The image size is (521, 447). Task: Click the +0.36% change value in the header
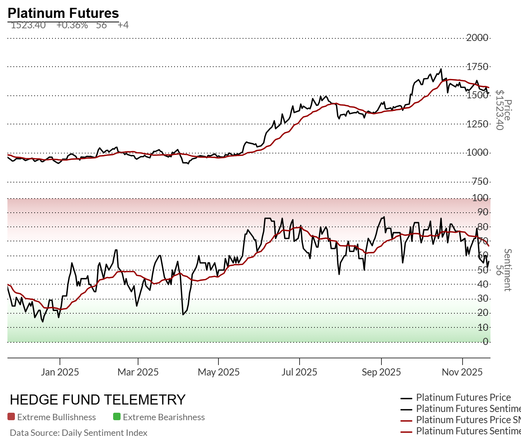coord(72,25)
